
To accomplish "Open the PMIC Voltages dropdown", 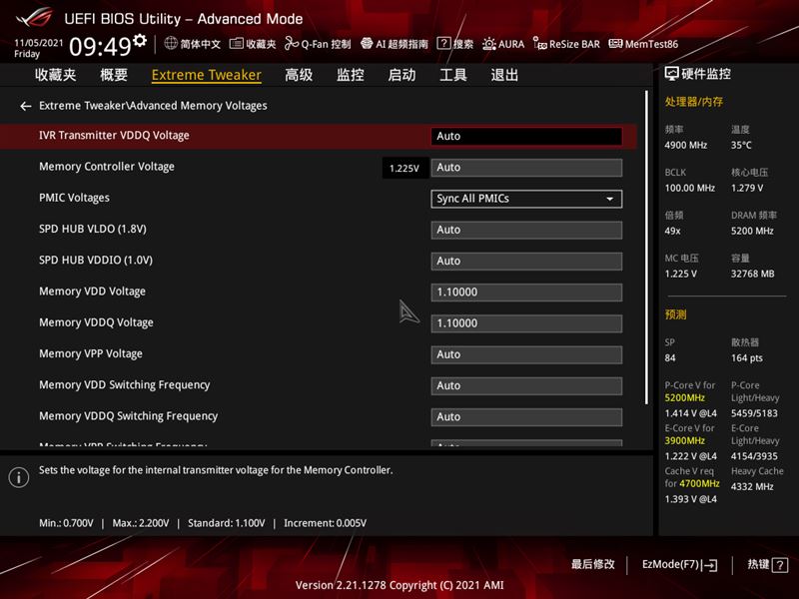I will coord(526,199).
